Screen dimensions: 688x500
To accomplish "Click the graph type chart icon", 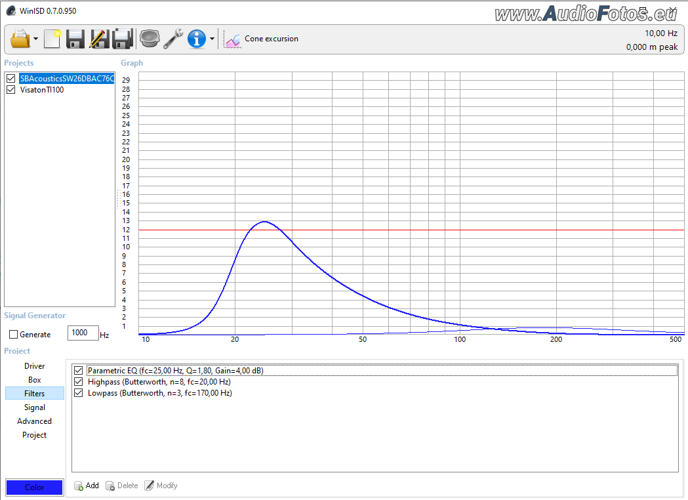I will click(232, 40).
